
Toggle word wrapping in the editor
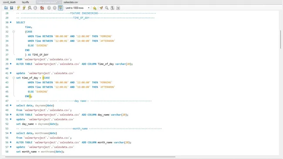(x=118, y=8)
